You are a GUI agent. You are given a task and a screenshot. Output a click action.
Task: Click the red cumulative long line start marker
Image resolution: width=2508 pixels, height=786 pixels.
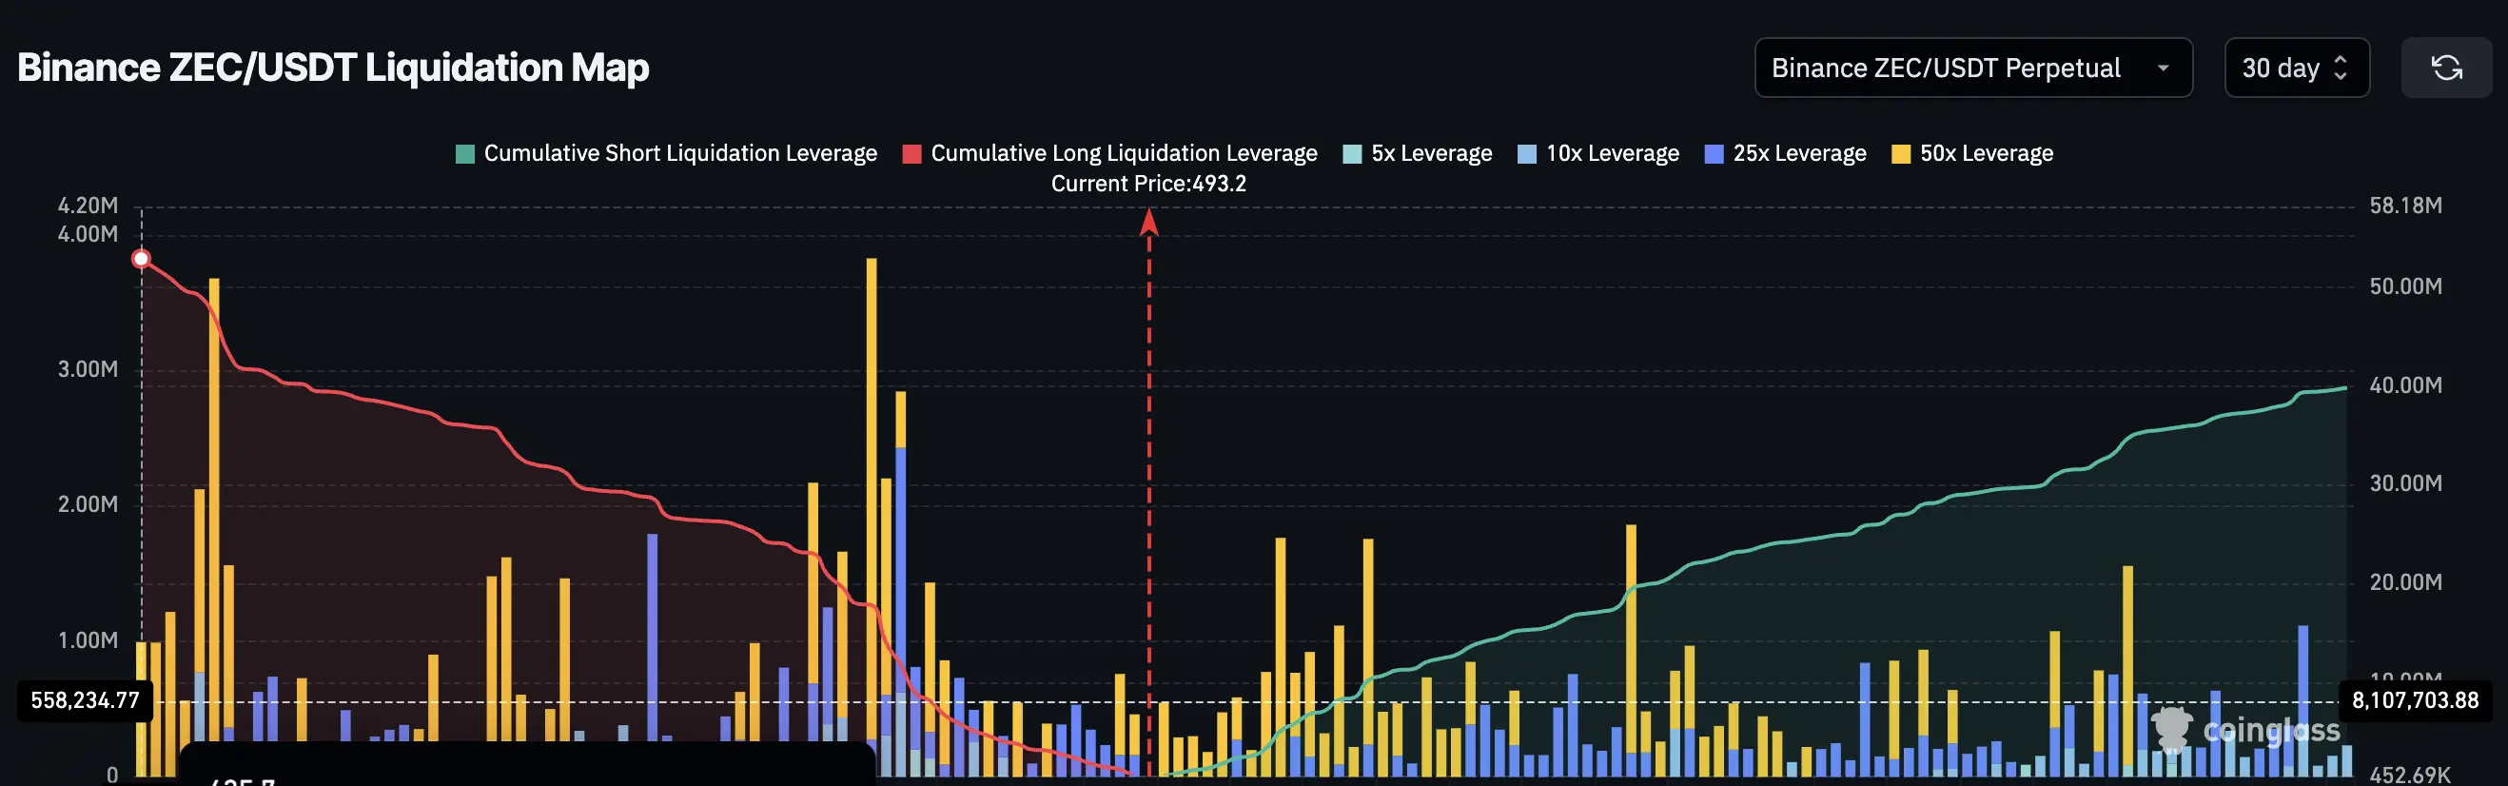coord(141,258)
